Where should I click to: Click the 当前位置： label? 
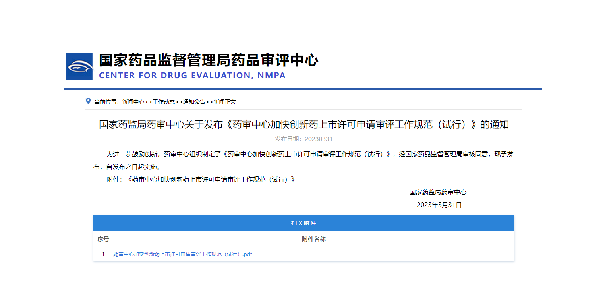[106, 102]
